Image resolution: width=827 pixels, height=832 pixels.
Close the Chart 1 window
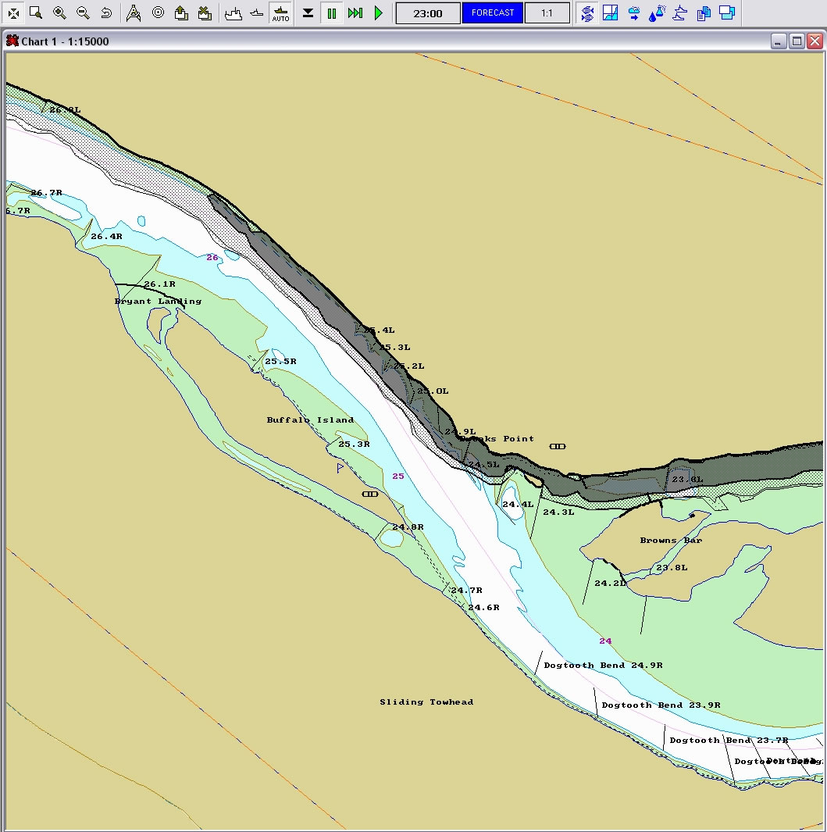click(815, 41)
